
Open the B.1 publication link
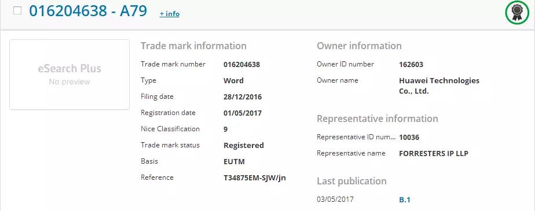[x=405, y=200]
